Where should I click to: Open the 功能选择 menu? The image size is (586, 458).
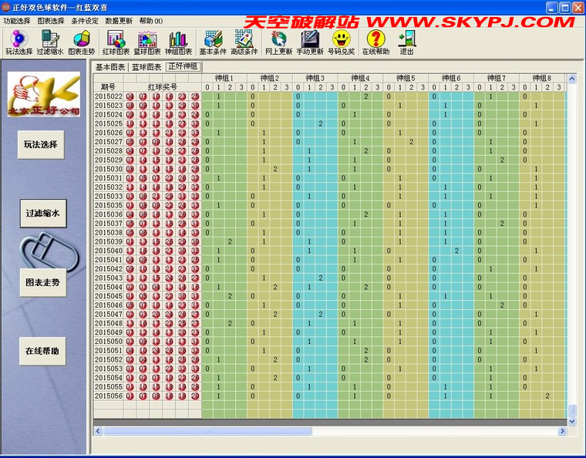(x=17, y=21)
